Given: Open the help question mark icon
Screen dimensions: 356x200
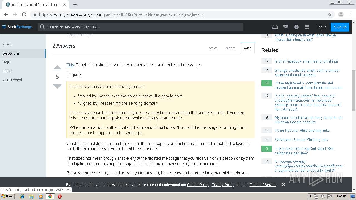Looking at the screenshot, I should point(296,27).
